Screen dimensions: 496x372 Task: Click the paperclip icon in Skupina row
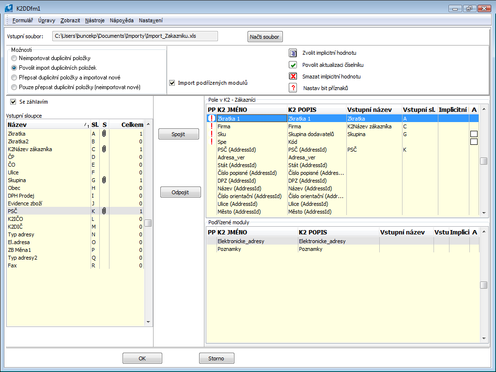pos(104,180)
